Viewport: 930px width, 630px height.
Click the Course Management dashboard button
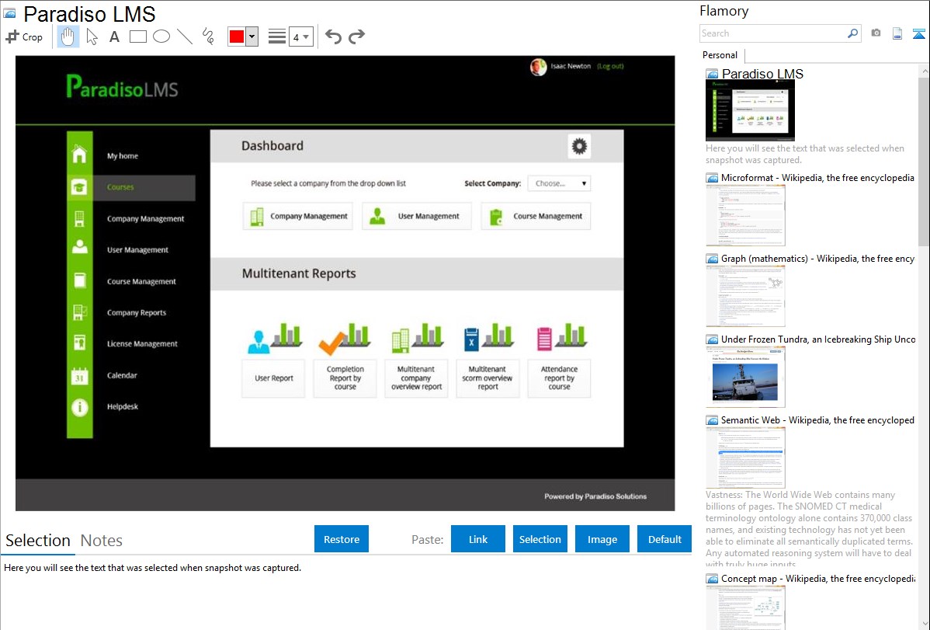click(536, 216)
